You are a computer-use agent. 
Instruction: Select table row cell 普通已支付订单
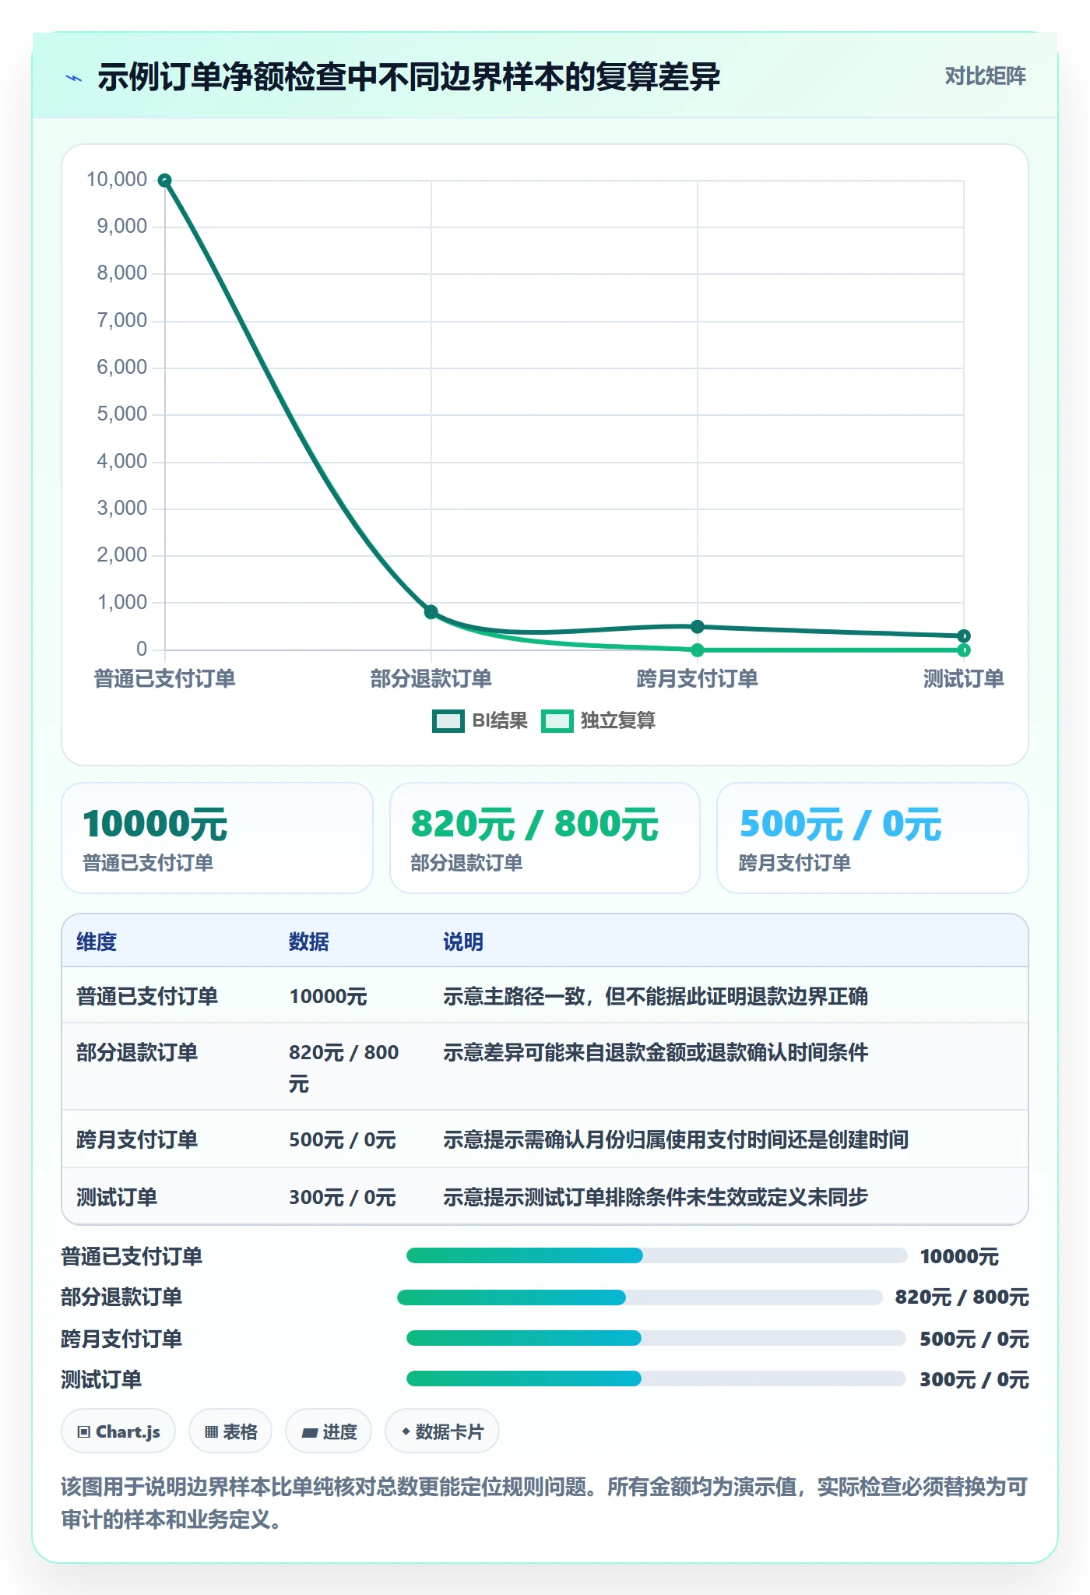147,996
